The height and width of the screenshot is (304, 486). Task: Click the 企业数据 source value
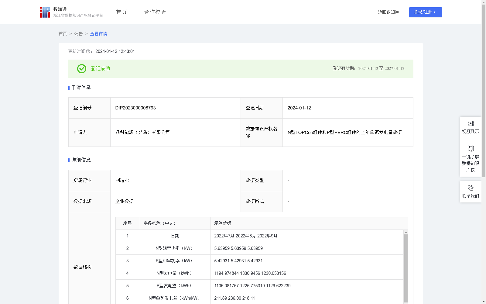coord(124,202)
